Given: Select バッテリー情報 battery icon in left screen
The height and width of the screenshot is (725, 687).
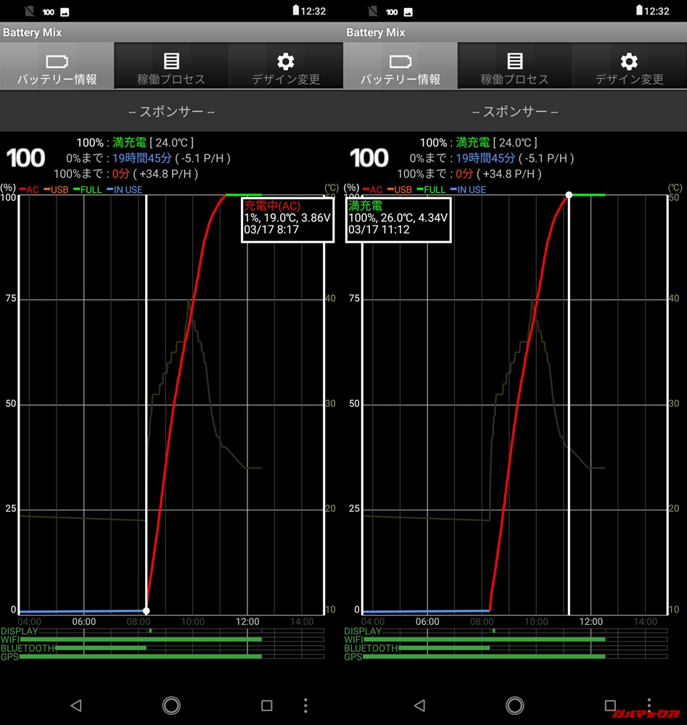Looking at the screenshot, I should point(57,67).
